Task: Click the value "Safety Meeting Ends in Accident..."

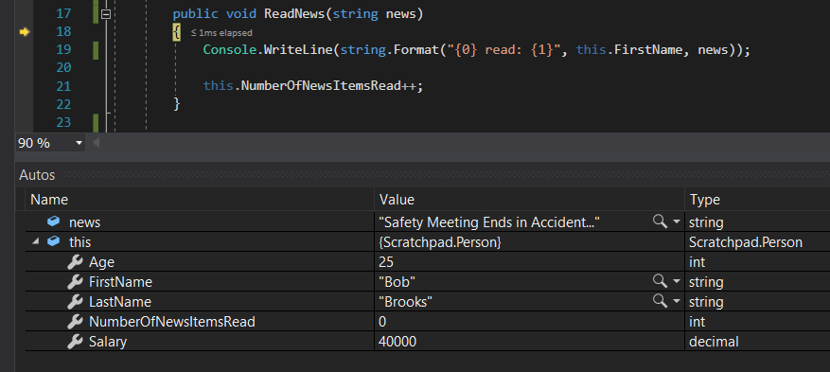Action: pos(489,222)
